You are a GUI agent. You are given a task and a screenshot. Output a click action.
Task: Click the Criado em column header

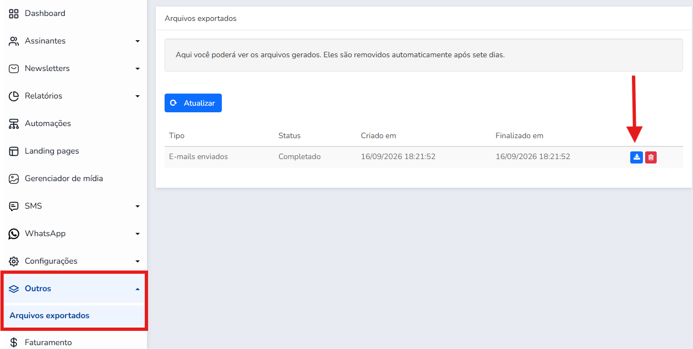pos(379,135)
